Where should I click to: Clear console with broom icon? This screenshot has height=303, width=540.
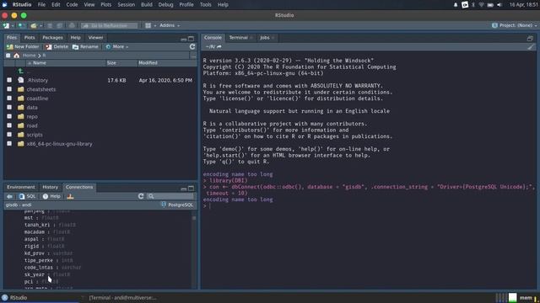(x=531, y=47)
